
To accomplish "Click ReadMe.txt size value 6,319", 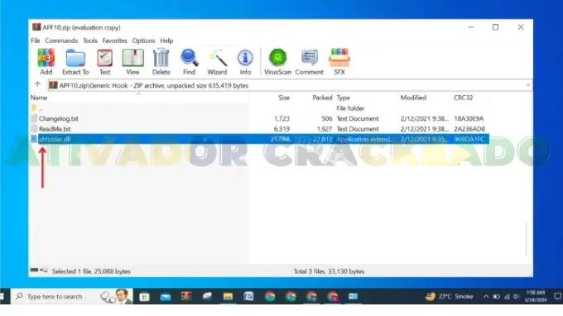I will 281,129.
